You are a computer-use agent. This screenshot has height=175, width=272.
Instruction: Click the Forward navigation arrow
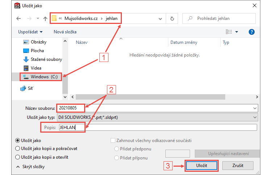tap(29, 18)
